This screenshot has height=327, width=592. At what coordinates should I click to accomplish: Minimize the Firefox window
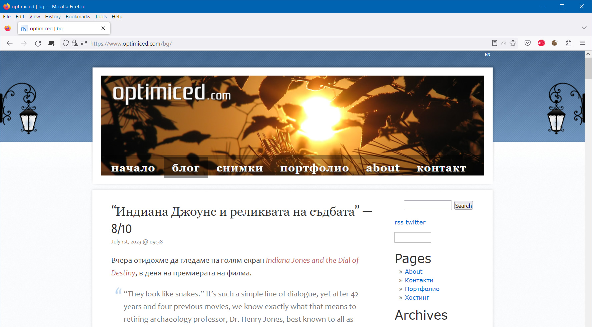pyautogui.click(x=543, y=6)
